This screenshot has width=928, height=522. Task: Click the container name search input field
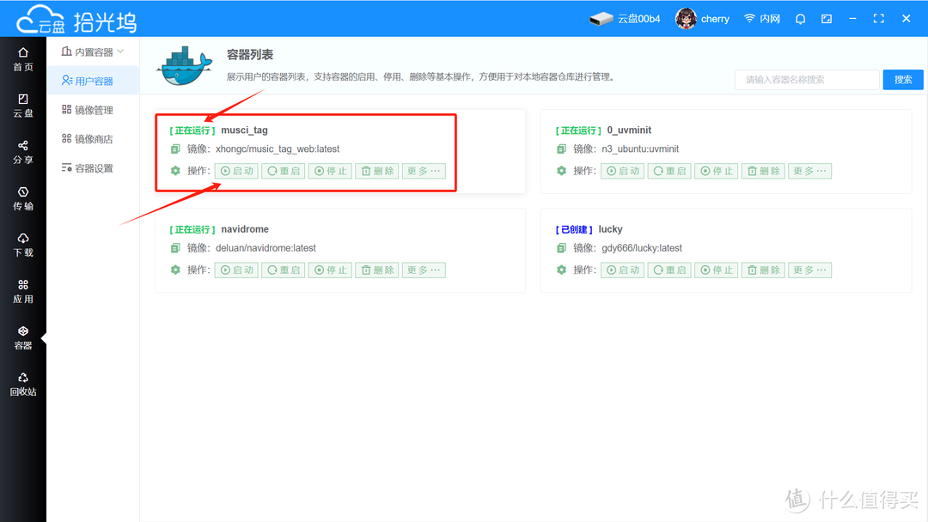806,79
